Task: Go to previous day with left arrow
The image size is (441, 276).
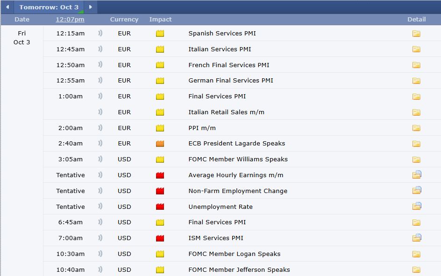Action: (x=7, y=7)
